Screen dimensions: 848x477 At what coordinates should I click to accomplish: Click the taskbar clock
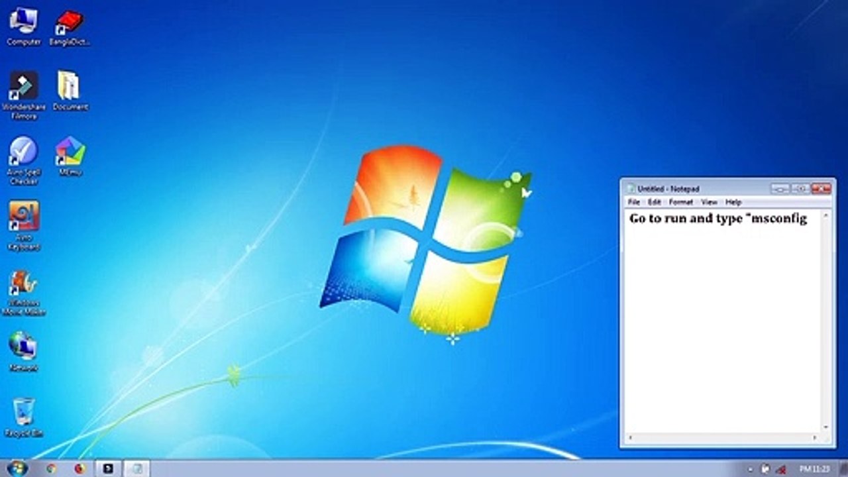click(814, 469)
